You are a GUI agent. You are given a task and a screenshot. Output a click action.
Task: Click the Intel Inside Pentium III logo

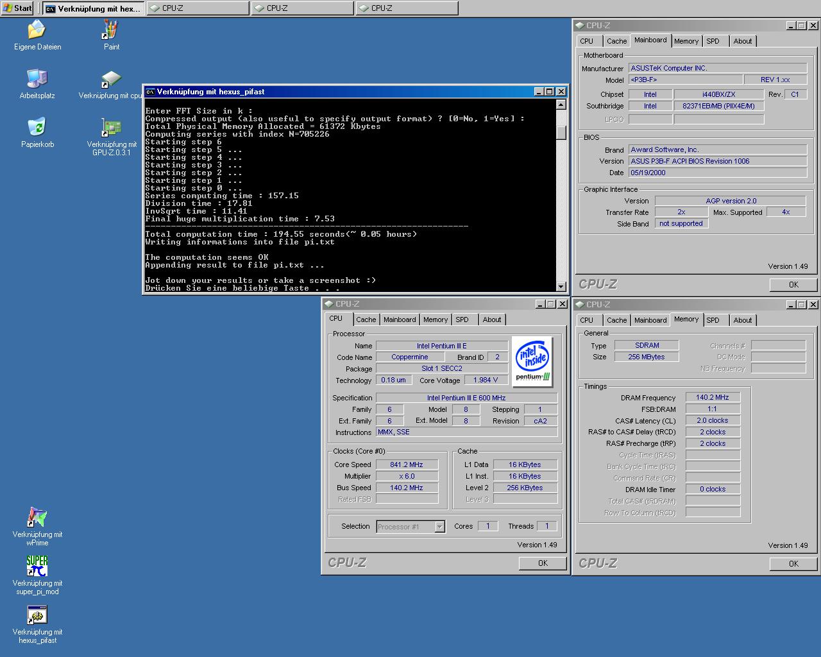click(x=534, y=362)
